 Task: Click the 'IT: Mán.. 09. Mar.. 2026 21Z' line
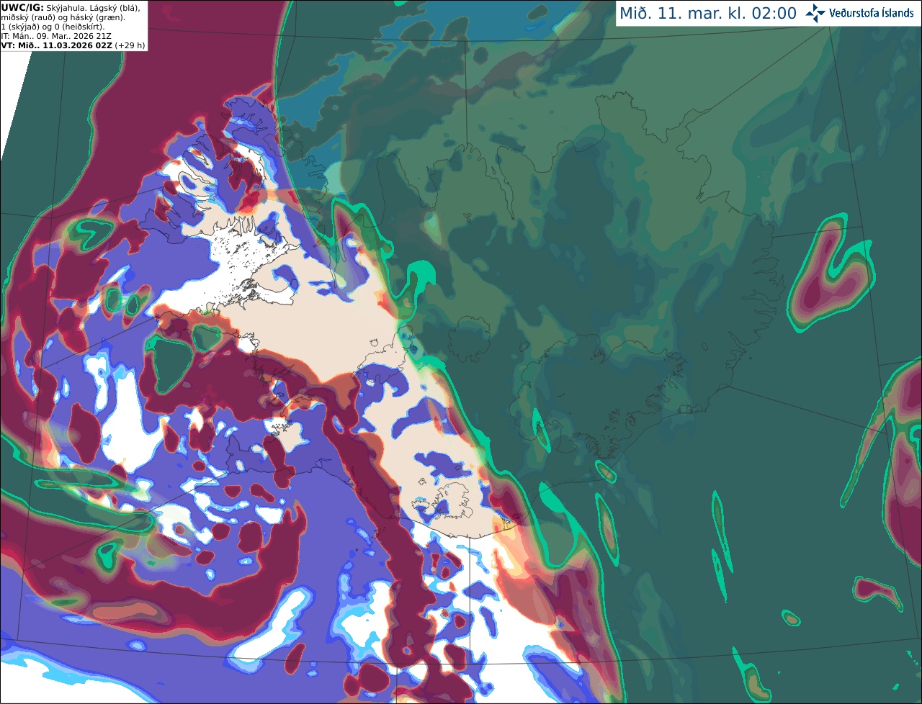click(56, 36)
